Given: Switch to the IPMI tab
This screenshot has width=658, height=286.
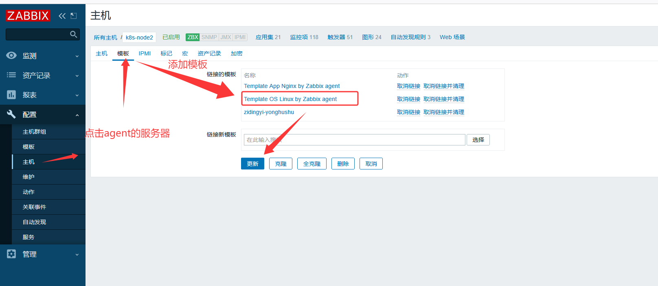Looking at the screenshot, I should coord(145,53).
